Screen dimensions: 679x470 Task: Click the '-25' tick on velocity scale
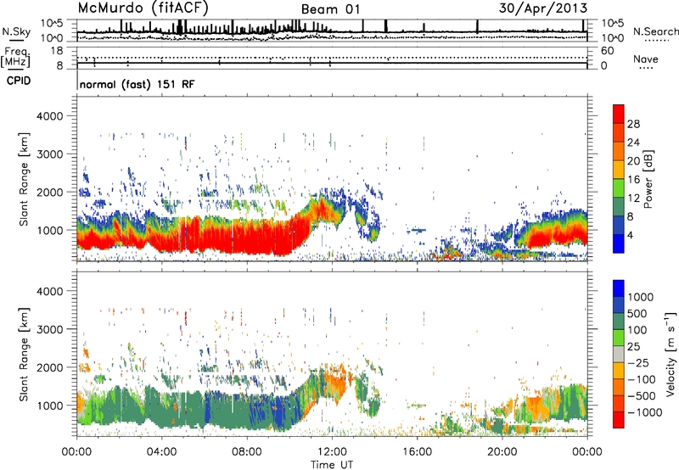click(638, 362)
